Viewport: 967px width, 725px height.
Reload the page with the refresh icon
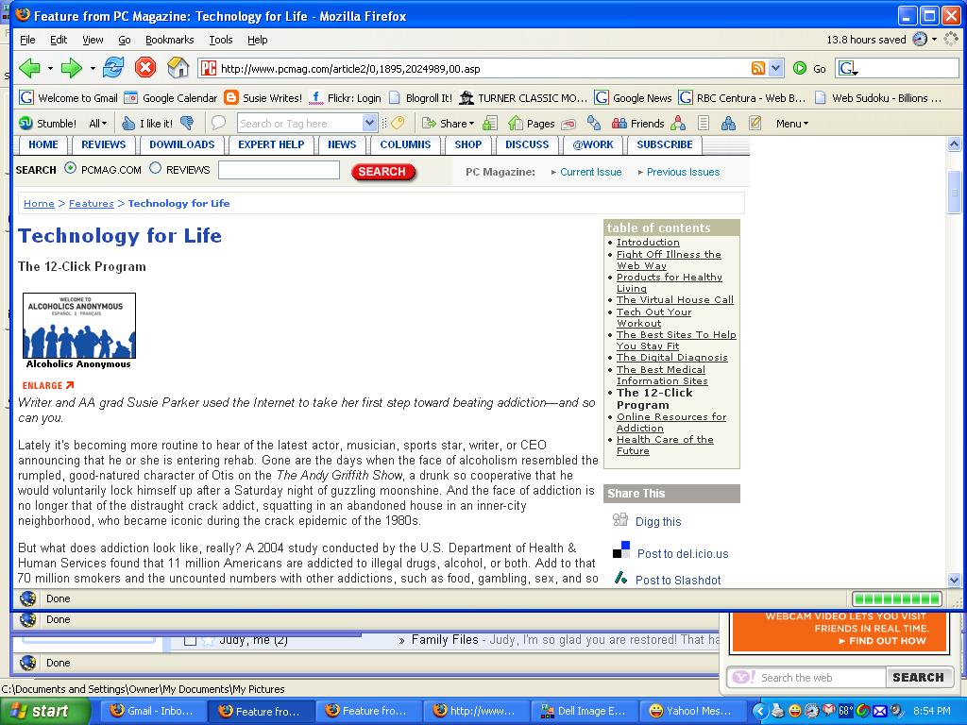(113, 67)
